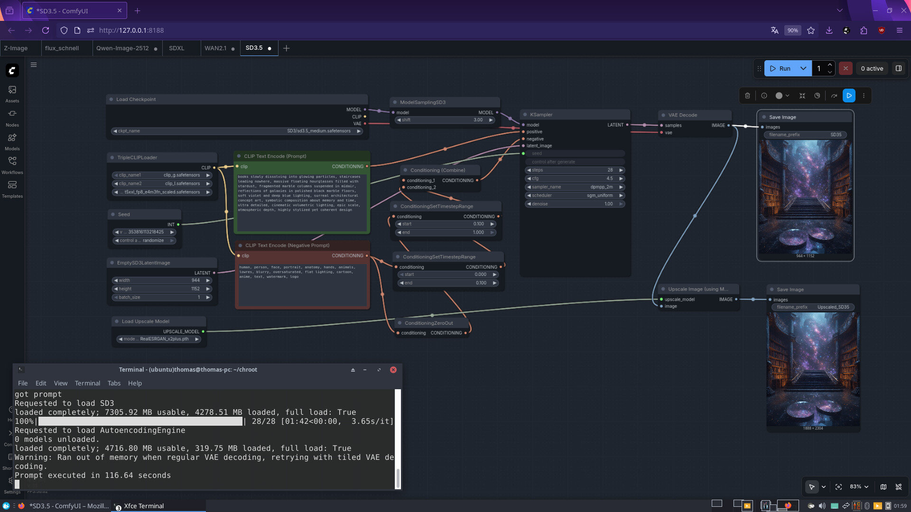911x512 pixels.
Task: Open the Assets sidebar panel
Action: [12, 93]
